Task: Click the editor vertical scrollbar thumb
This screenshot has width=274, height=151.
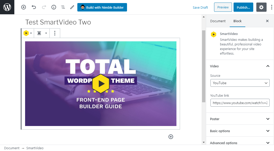Action: 204,66
